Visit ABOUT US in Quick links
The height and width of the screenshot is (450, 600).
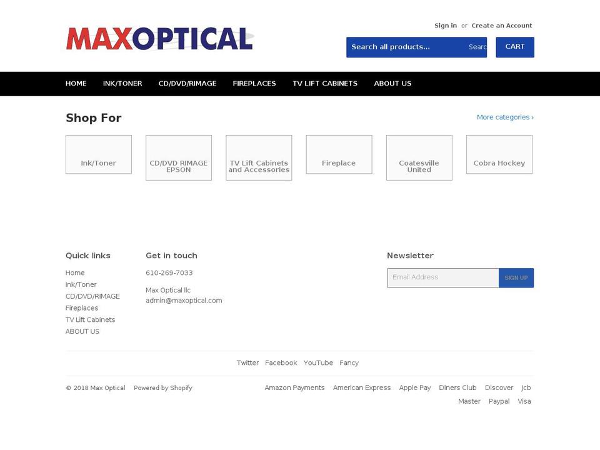[x=82, y=331]
